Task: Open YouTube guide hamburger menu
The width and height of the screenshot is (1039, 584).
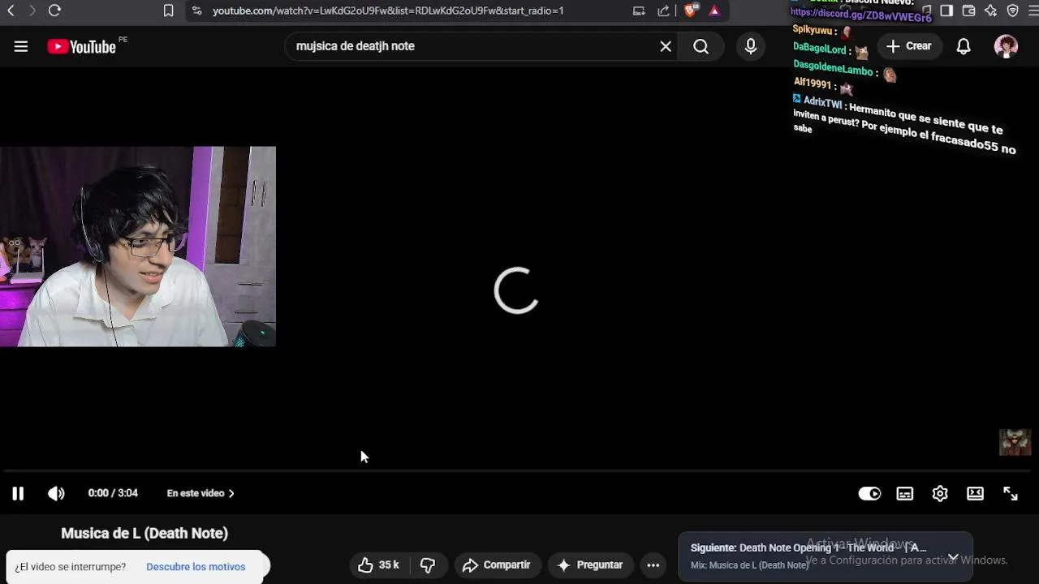Action: pyautogui.click(x=21, y=46)
